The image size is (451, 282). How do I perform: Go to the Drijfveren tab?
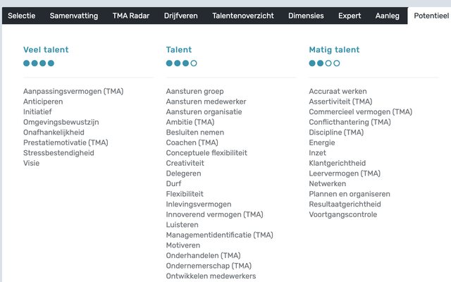click(181, 16)
